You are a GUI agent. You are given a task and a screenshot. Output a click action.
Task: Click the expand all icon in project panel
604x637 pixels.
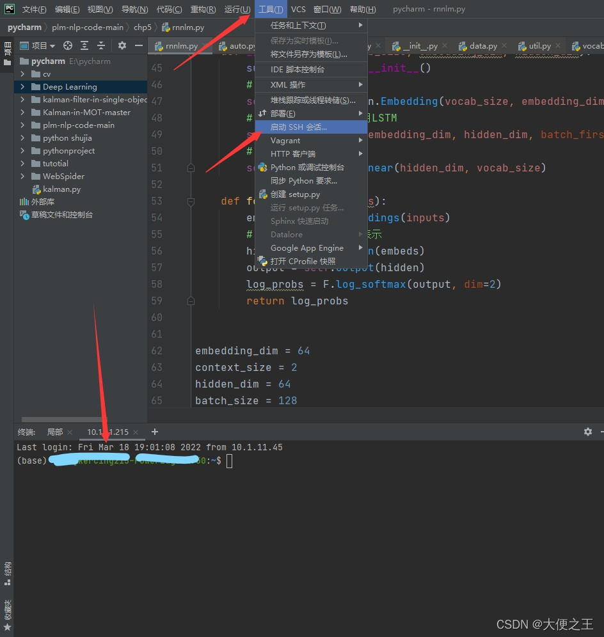pyautogui.click(x=84, y=45)
